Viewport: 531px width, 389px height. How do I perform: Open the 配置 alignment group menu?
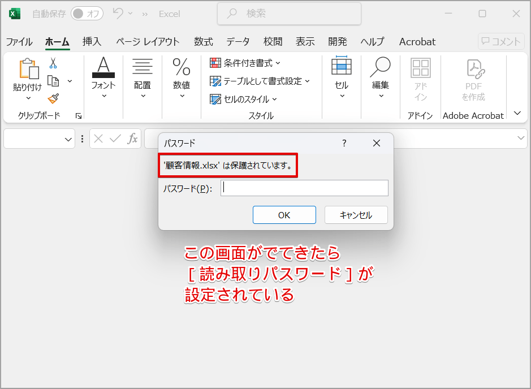pos(143,78)
